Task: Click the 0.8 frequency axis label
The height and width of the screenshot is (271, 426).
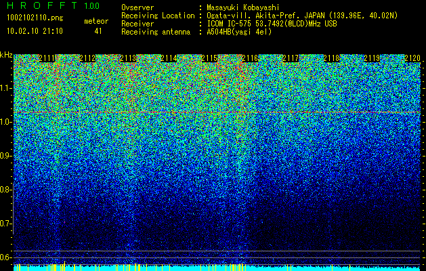Action: coord(6,190)
